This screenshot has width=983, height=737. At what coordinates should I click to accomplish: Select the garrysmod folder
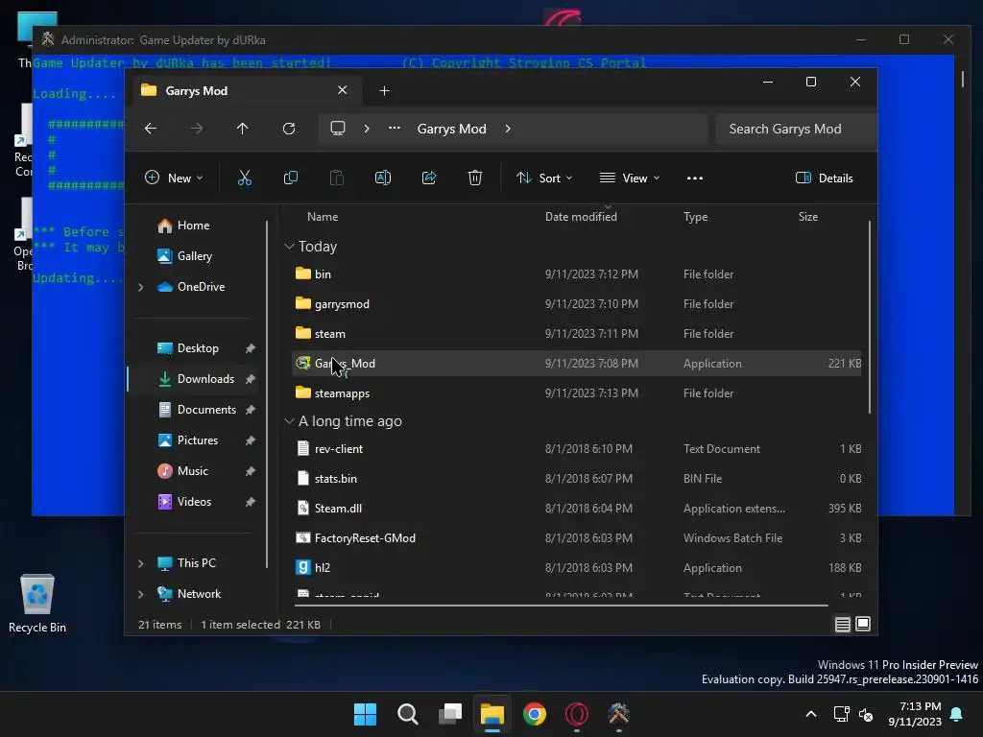[x=577, y=304]
